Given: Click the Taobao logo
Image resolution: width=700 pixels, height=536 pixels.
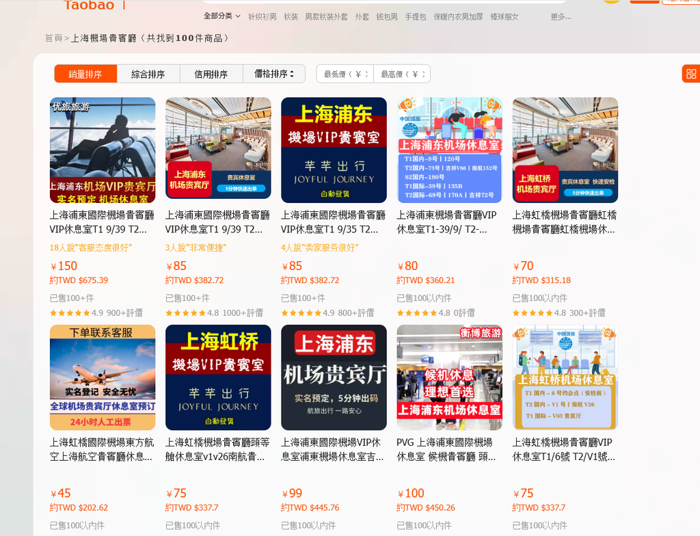Looking at the screenshot, I should point(90,5).
